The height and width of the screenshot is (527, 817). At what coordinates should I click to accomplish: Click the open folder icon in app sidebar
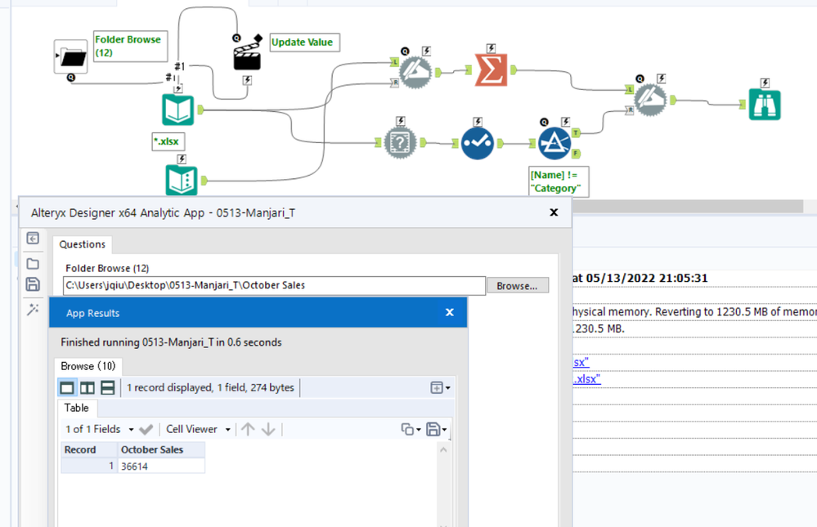33,263
